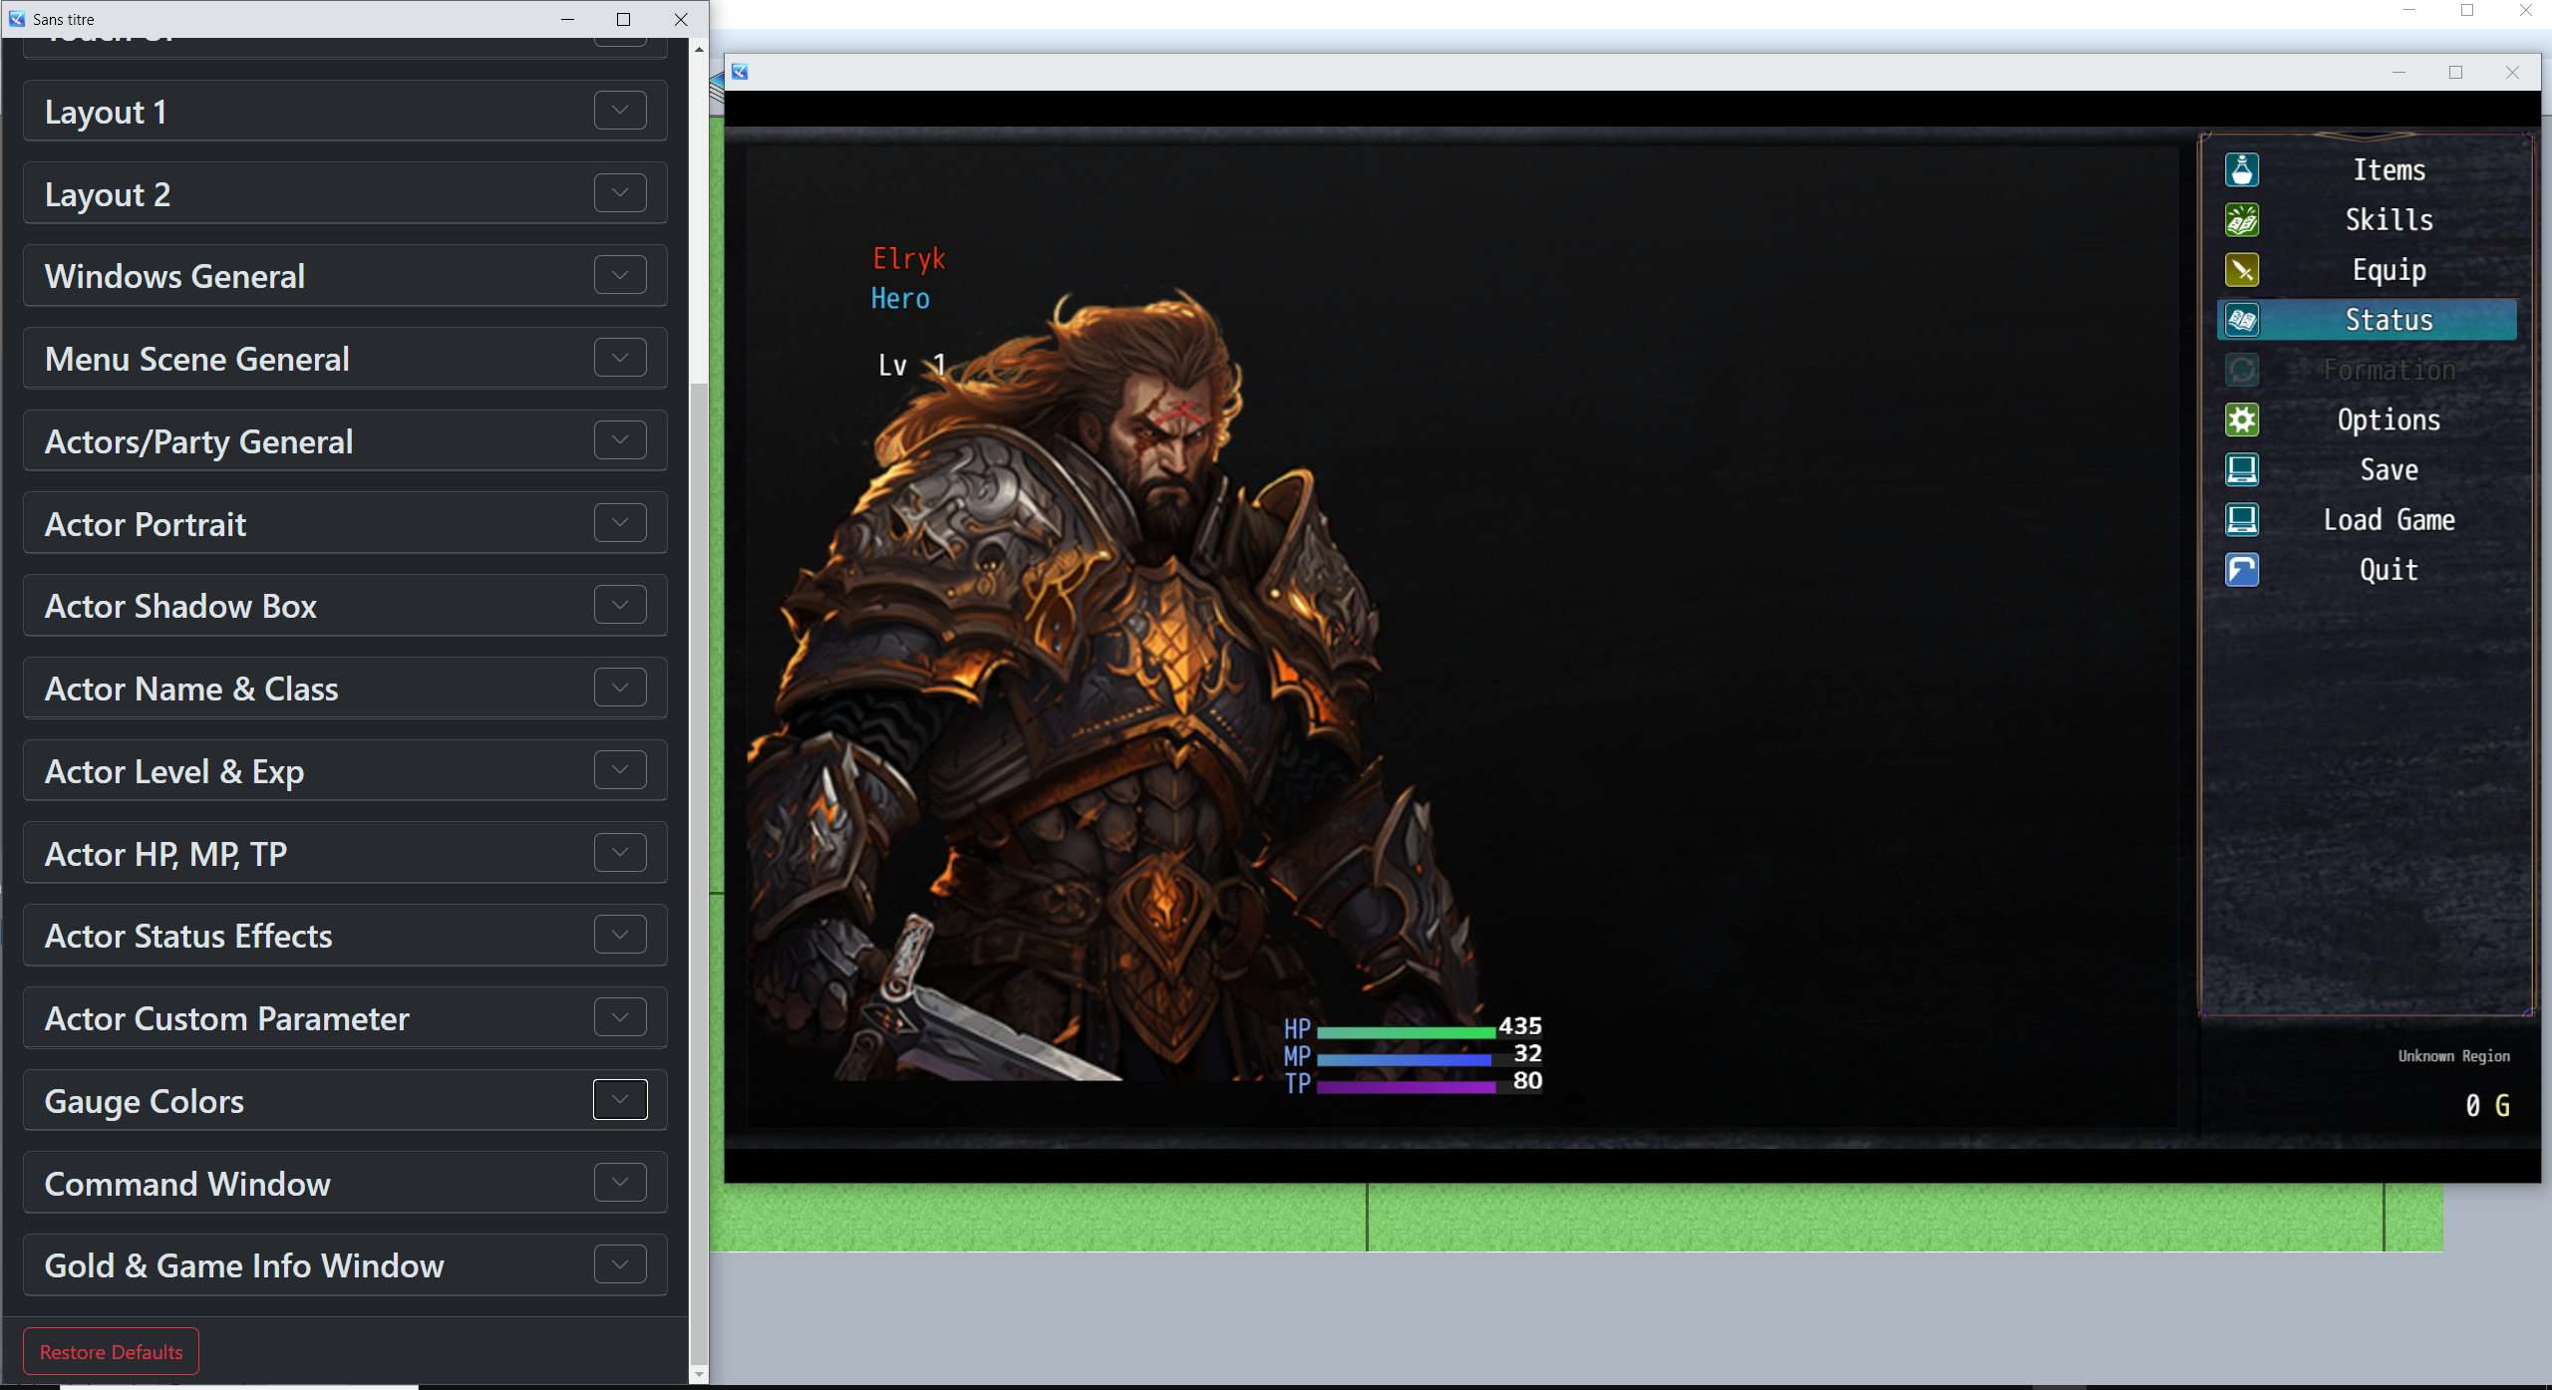Select the highlighted Status command
Screen dimensions: 2552x1390
click(2368, 320)
